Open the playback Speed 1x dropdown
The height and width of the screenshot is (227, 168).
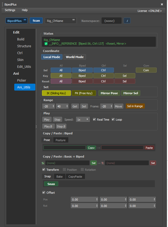(83, 120)
